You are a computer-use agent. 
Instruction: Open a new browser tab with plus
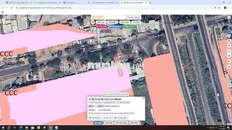[151, 2]
